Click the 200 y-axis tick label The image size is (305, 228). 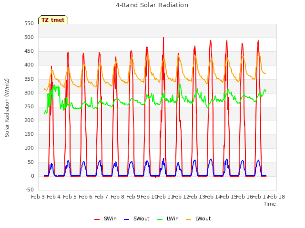coord(29,120)
